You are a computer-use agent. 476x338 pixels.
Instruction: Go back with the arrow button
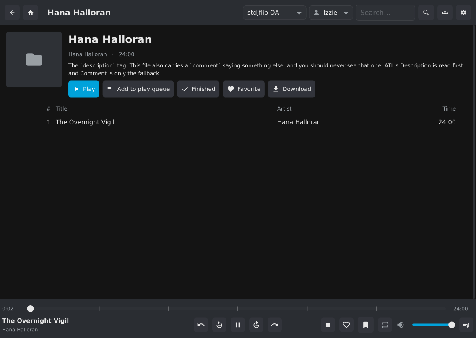(x=12, y=13)
